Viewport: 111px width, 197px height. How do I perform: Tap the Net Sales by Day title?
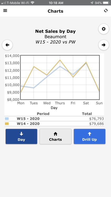[x=55, y=31]
